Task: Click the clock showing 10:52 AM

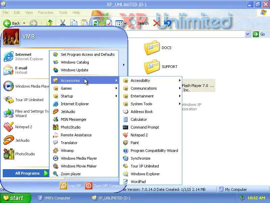Action: 256,198
